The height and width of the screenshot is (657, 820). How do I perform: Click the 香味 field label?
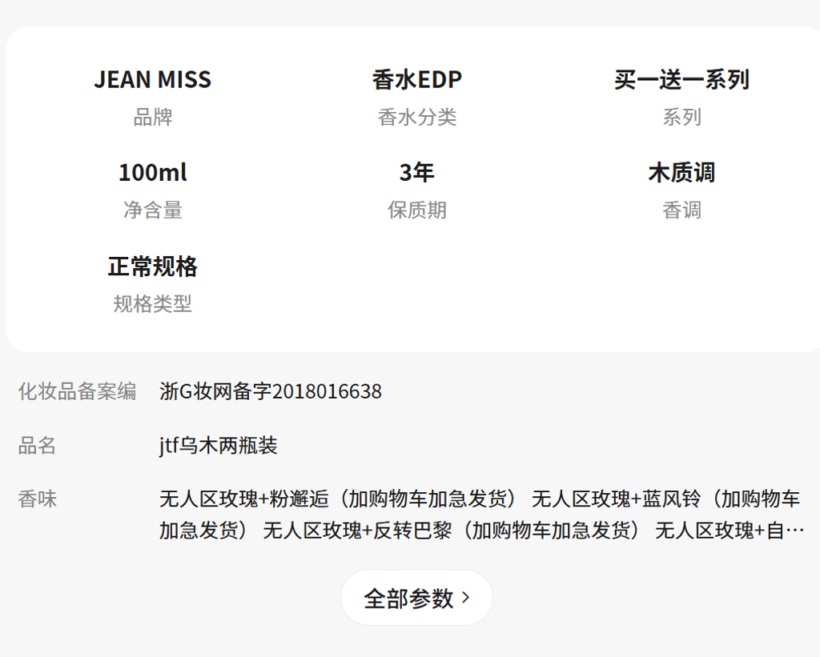point(38,499)
